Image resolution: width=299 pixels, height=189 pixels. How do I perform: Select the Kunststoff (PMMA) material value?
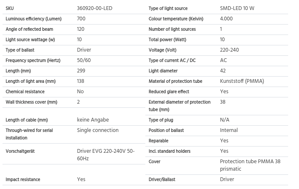(x=242, y=81)
